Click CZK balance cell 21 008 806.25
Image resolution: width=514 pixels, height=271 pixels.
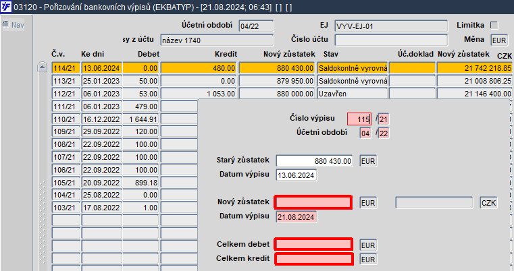474,81
